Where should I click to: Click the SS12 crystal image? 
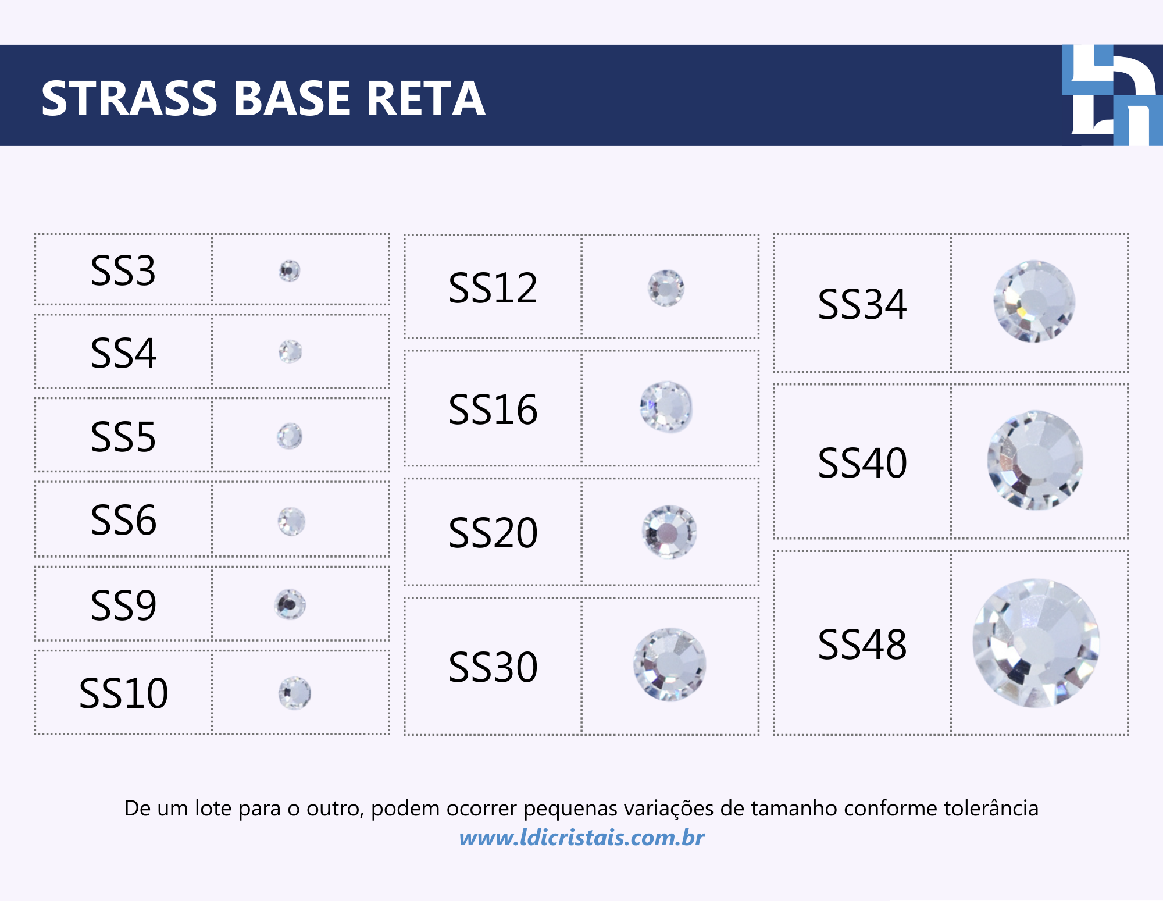(666, 288)
